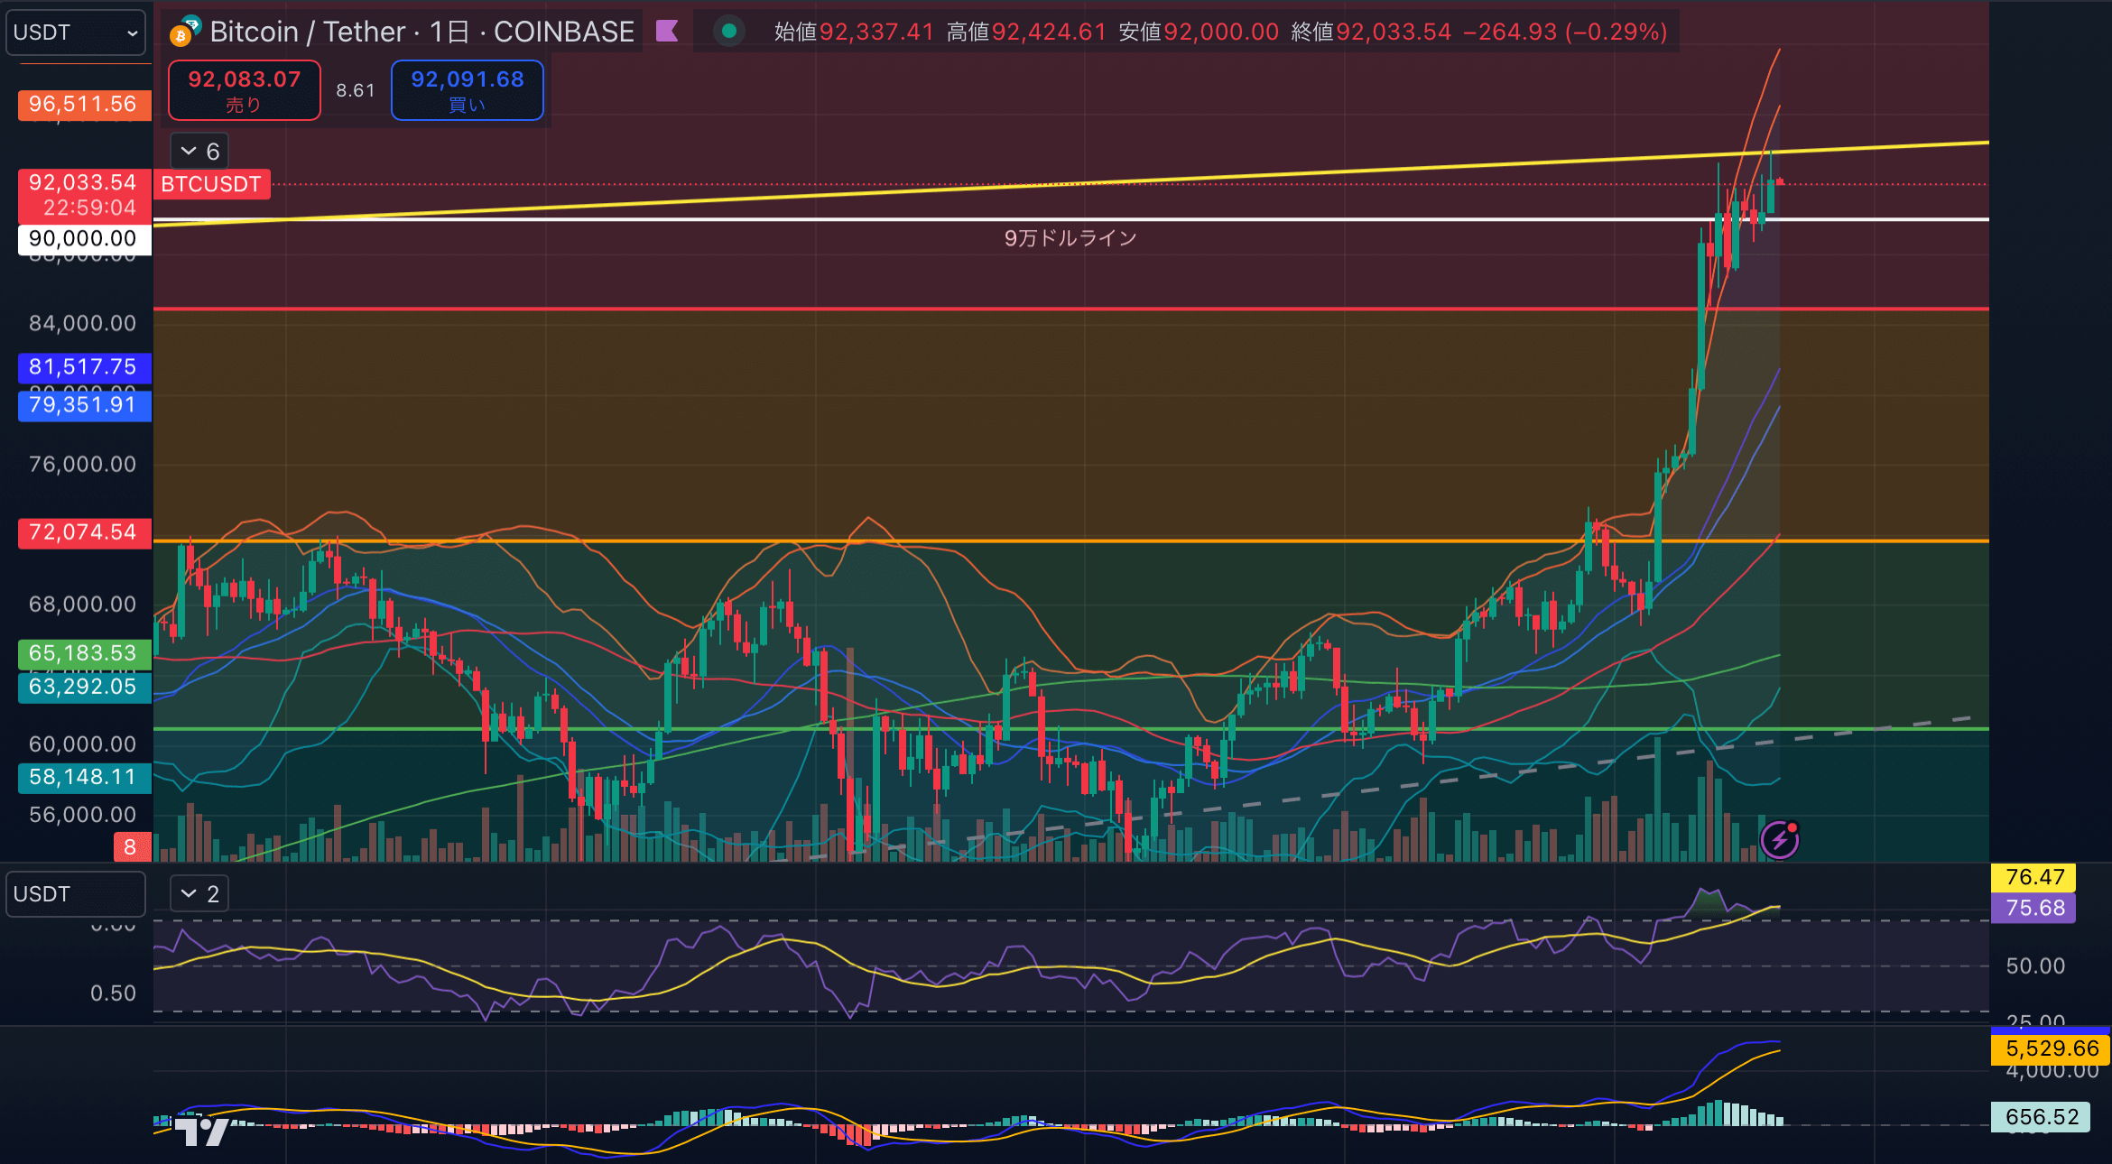Click the green 65,183.53 price label
This screenshot has width=2112, height=1164.
coord(84,653)
